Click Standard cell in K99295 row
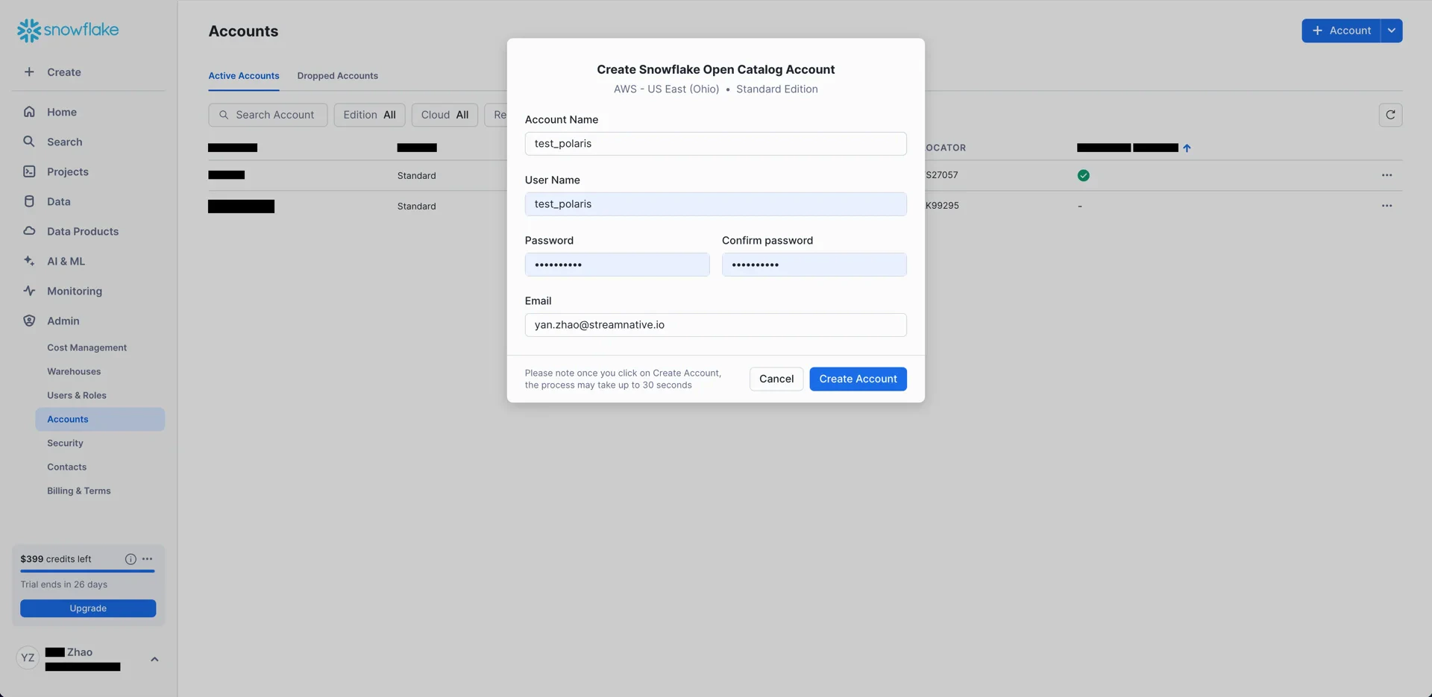The height and width of the screenshot is (697, 1432). point(416,206)
